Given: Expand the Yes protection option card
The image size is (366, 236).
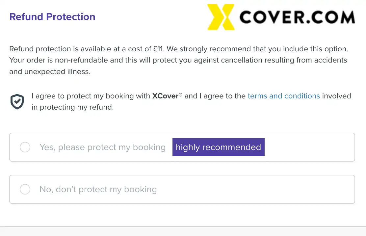Looking at the screenshot, I should click(x=182, y=147).
